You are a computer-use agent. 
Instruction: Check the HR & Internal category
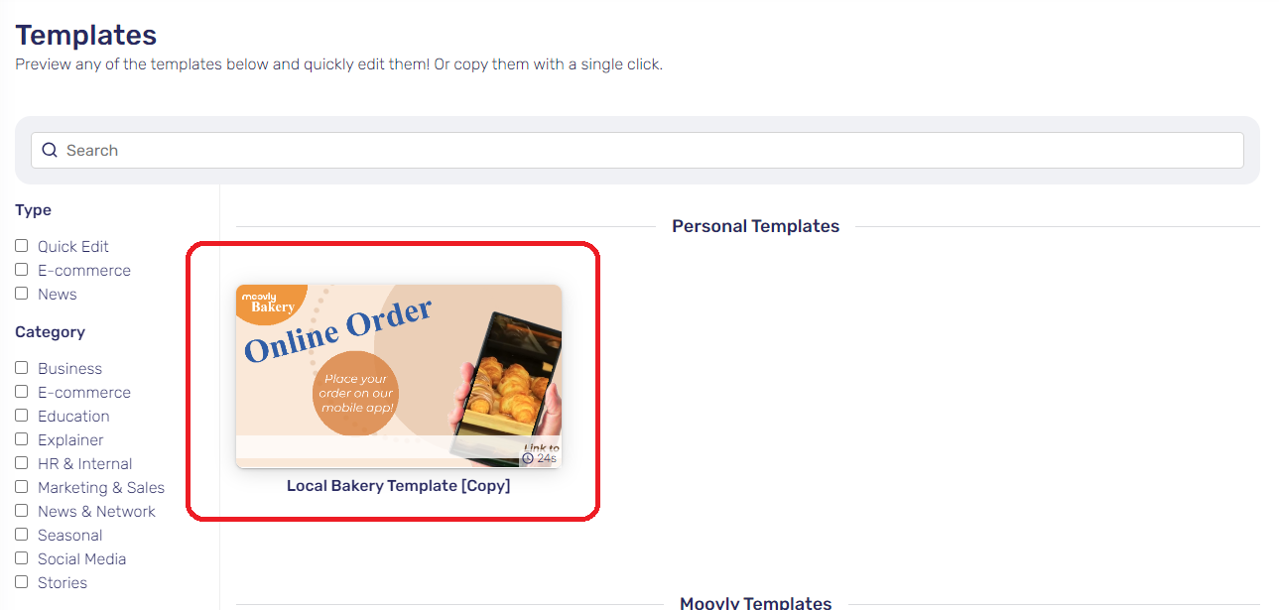coord(22,463)
